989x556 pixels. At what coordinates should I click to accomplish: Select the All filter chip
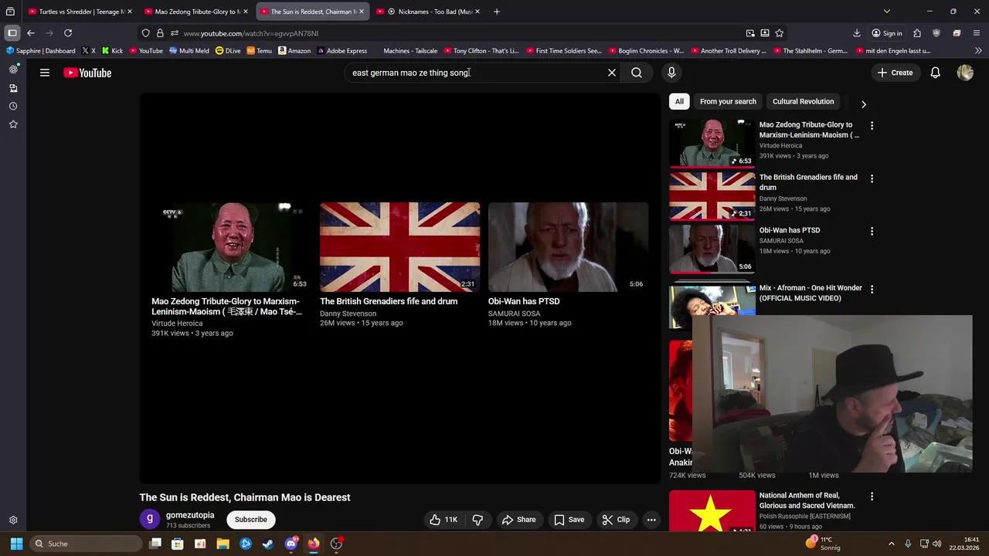[x=679, y=101]
